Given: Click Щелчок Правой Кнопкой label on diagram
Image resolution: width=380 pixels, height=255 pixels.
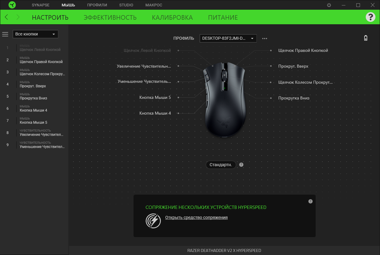Looking at the screenshot, I should 303,50.
